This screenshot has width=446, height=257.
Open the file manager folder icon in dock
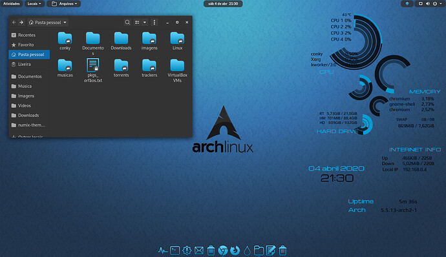click(259, 251)
